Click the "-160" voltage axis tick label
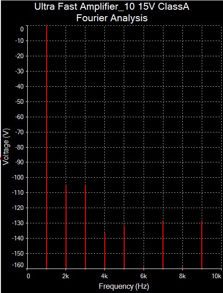 point(18,265)
